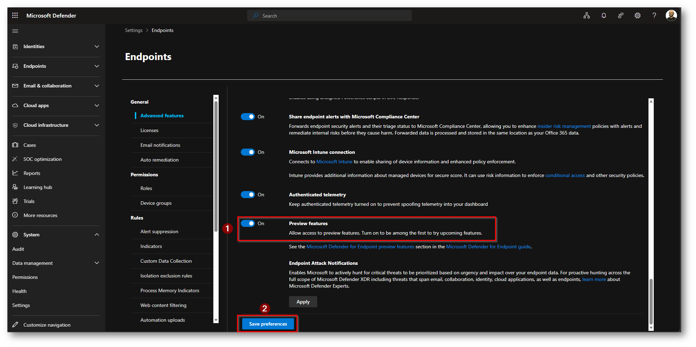Image resolution: width=696 pixels, height=347 pixels.
Task: Open Automation uploads settings
Action: (163, 320)
